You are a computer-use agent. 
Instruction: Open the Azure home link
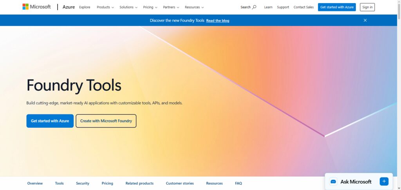[69, 7]
